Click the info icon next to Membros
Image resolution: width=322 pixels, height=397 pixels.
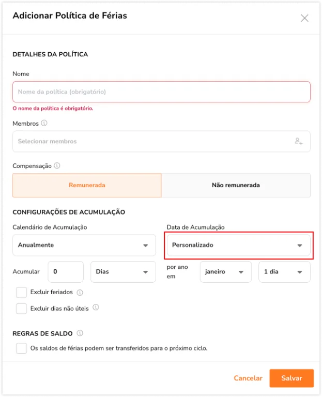[x=44, y=123]
